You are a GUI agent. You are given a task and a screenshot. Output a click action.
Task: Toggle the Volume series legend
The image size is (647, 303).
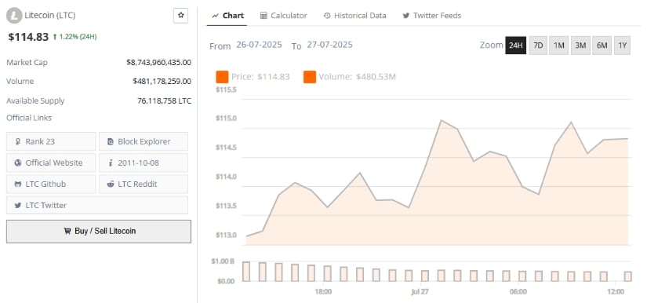350,77
